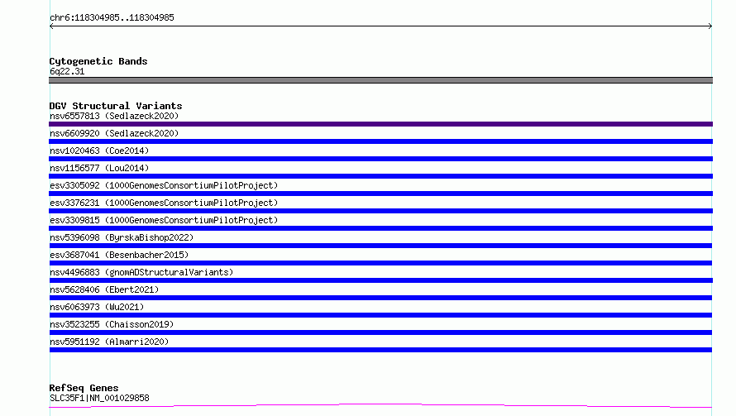This screenshot has height=416, width=736.
Task: Click the gray 6q22.31 cytogenetic band bar
Action: coord(380,80)
